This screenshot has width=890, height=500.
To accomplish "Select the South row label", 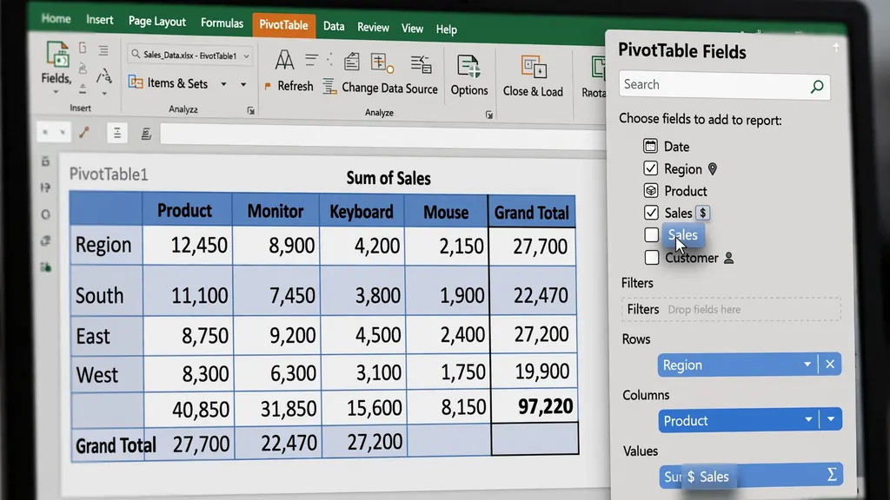I will click(x=106, y=290).
